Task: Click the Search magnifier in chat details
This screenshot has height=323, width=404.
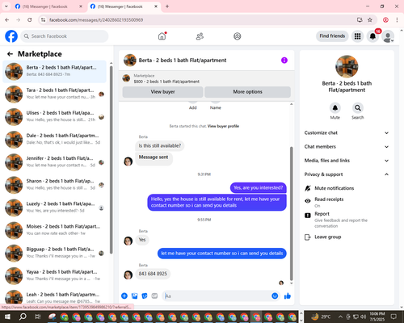Action: (358, 108)
